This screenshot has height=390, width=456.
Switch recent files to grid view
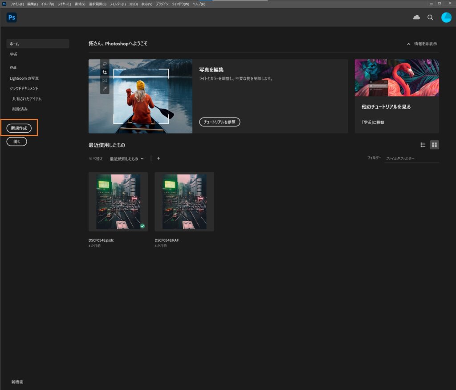435,145
